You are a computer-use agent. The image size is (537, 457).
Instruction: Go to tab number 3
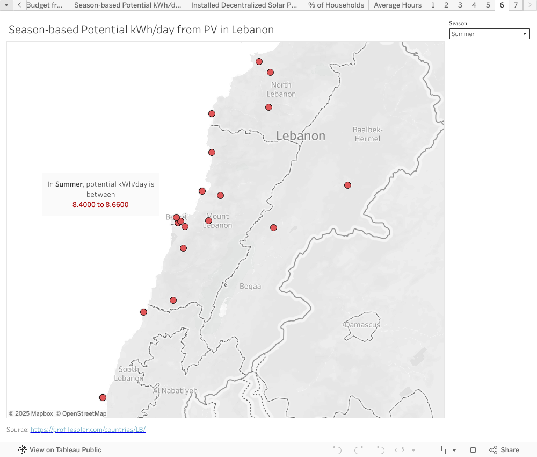[x=460, y=5]
